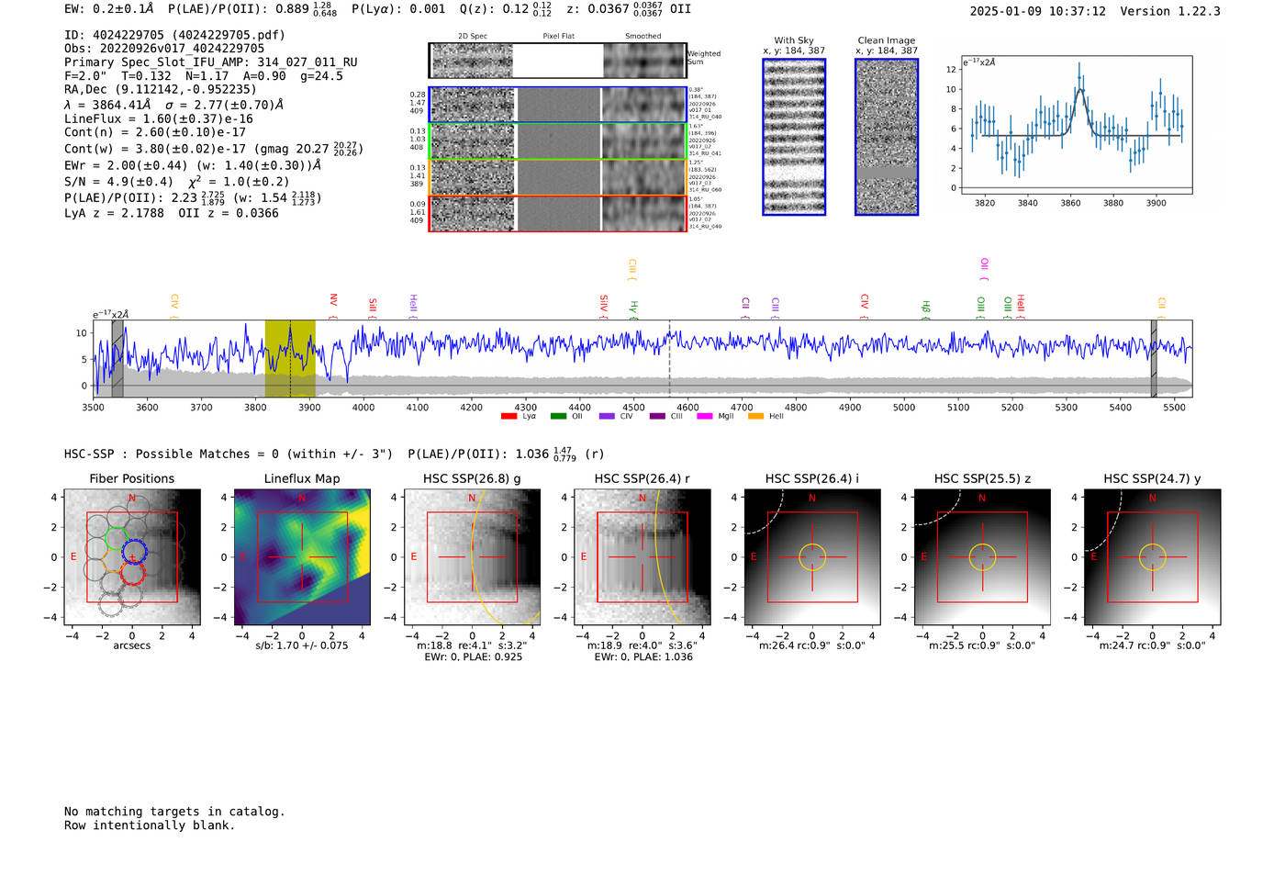Screen dimensions: 1285x875
Task: Open the Fiber Positions panel
Action: pos(132,556)
